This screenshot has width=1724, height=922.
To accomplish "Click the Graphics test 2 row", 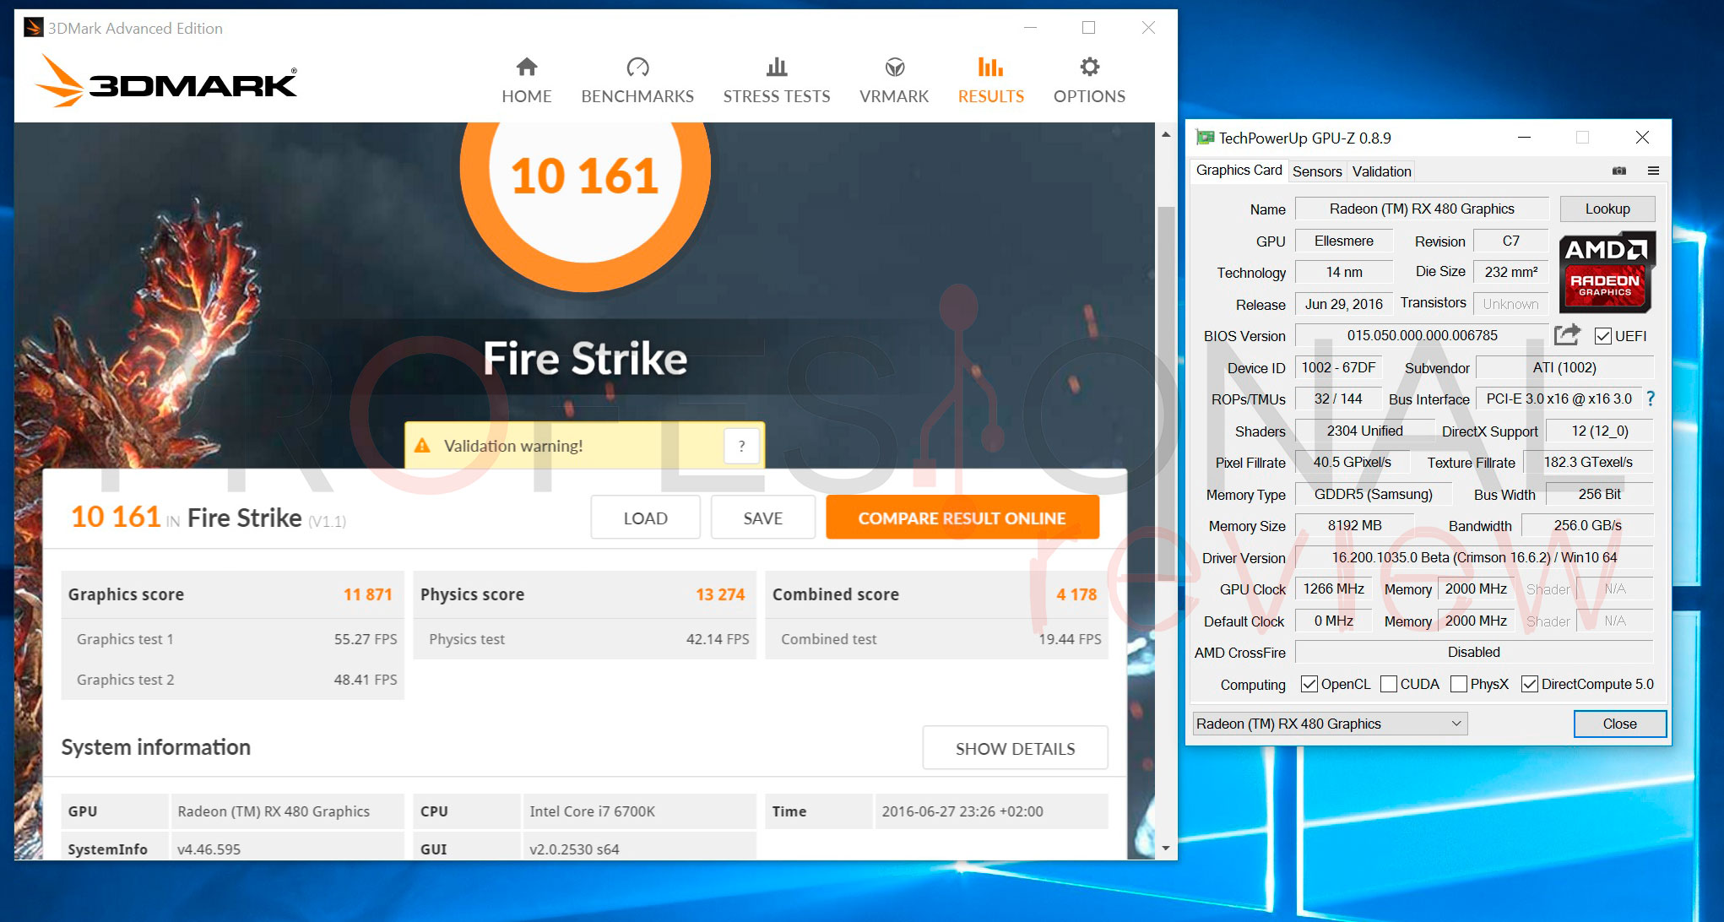I will (233, 680).
